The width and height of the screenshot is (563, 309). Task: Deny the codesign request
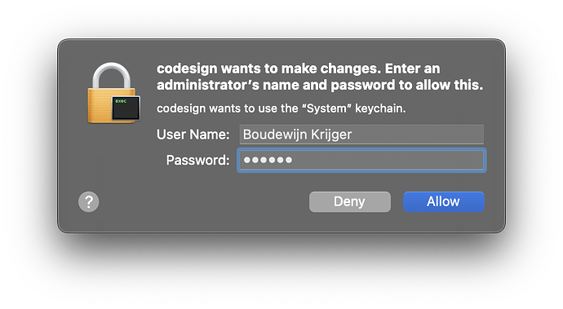pos(350,201)
